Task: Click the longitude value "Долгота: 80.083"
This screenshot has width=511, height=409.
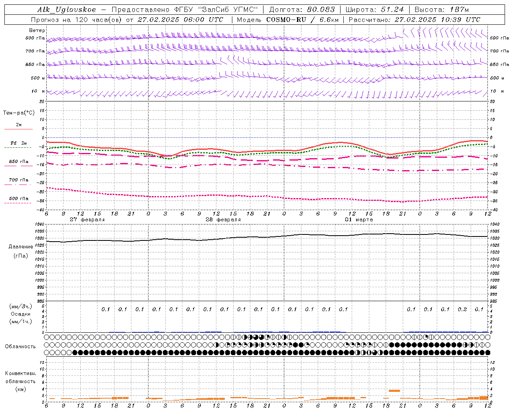Action: click(301, 10)
